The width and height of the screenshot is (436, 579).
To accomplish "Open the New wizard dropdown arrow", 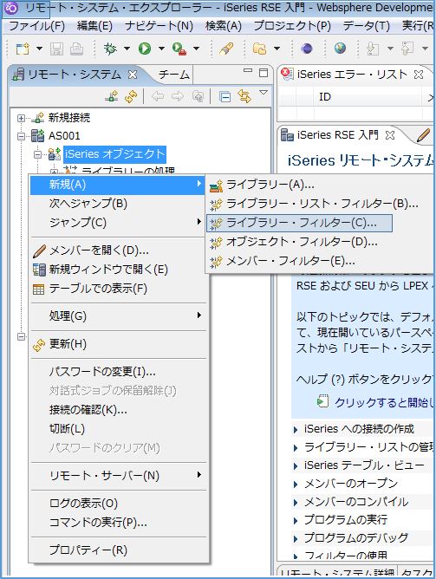I will [x=39, y=49].
